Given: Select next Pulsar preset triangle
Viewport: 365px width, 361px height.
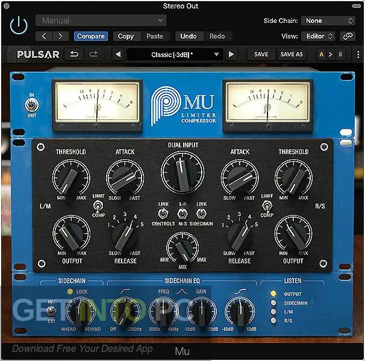Looking at the screenshot, I should 231,54.
